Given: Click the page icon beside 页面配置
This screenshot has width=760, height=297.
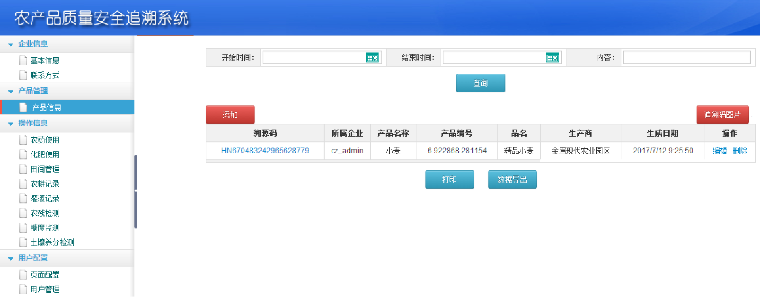Looking at the screenshot, I should click(x=23, y=275).
